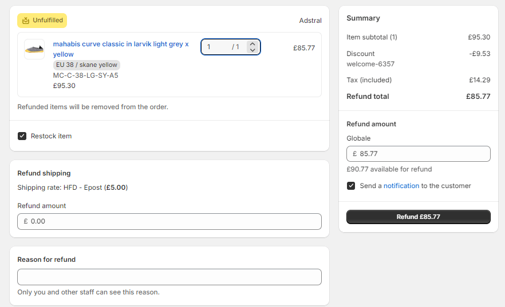Image resolution: width=505 pixels, height=307 pixels.
Task: Click the Unfulfilled badge icon
Action: pos(25,21)
